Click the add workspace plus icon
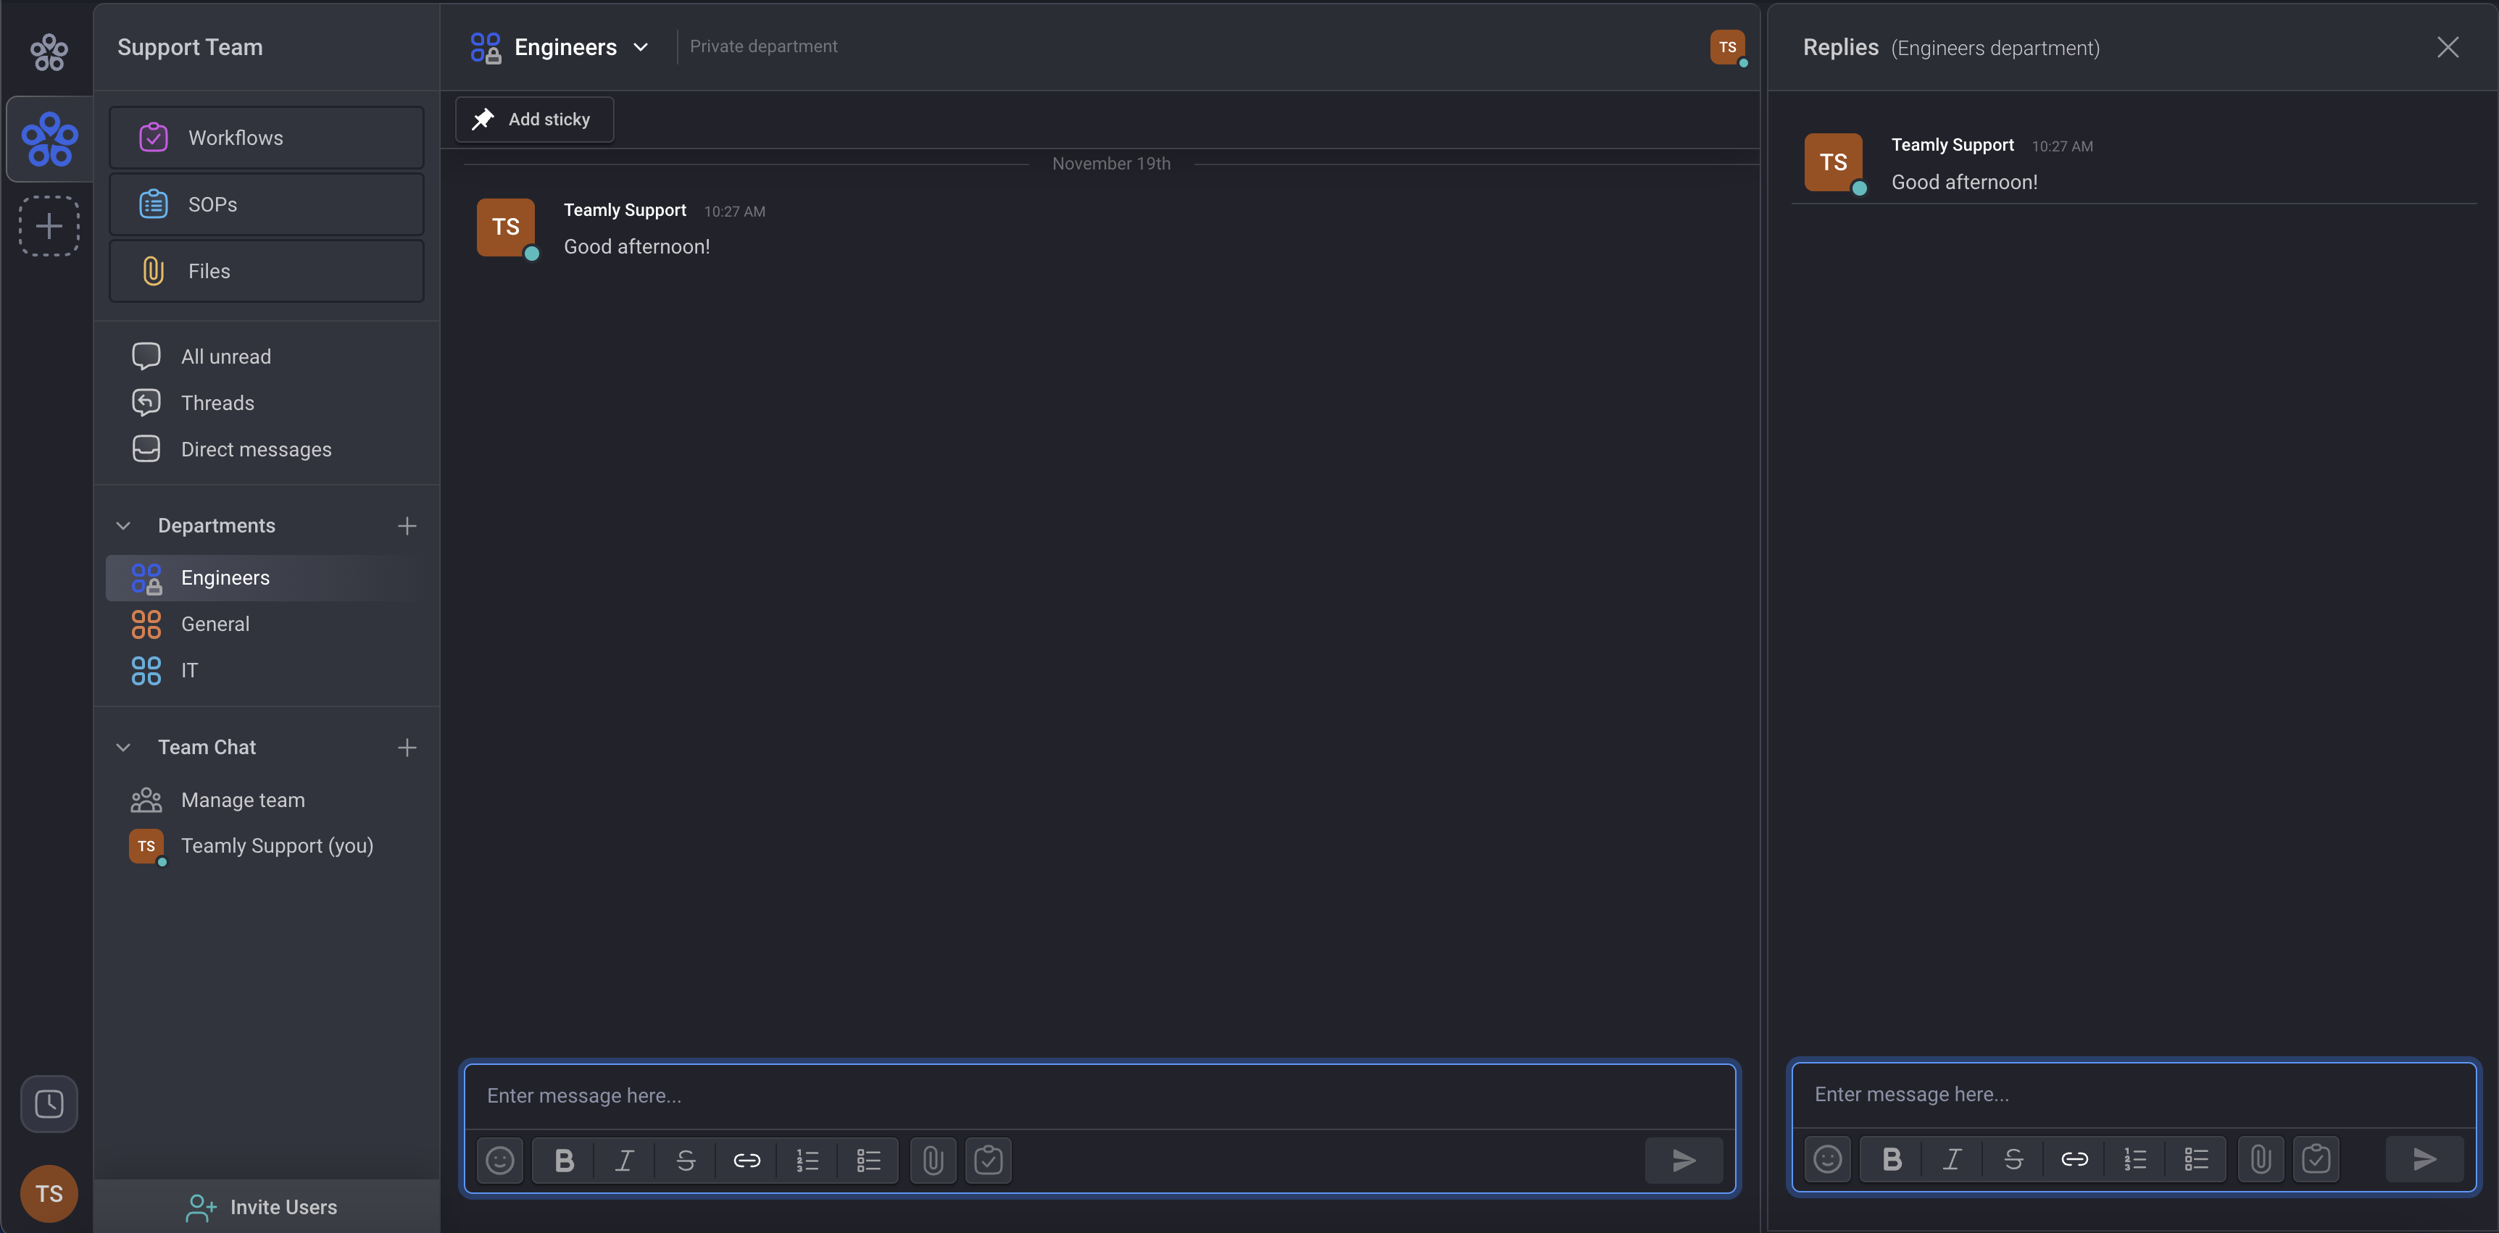Screen dimensions: 2499x1233 tap(49, 226)
